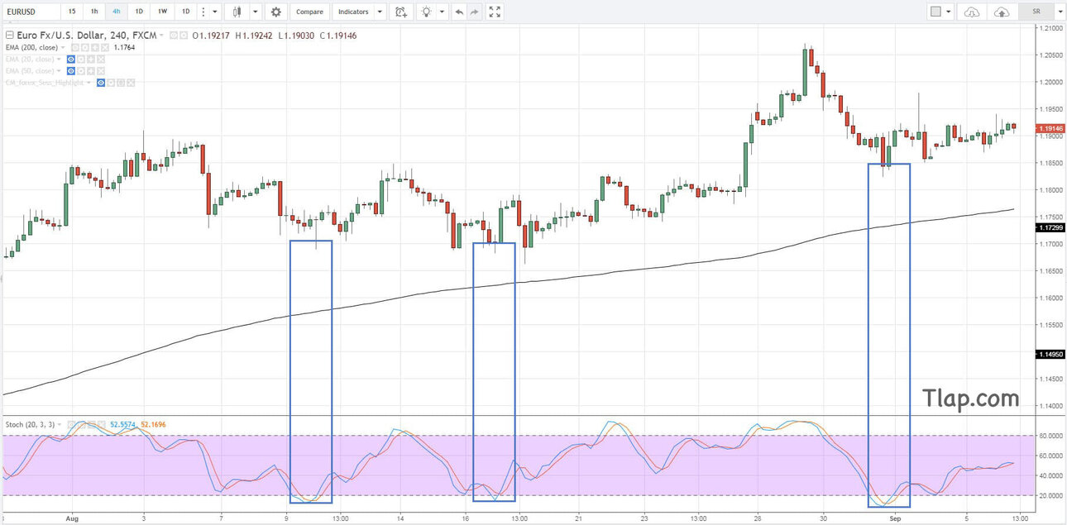
Task: Click the Compare button
Action: click(x=309, y=12)
